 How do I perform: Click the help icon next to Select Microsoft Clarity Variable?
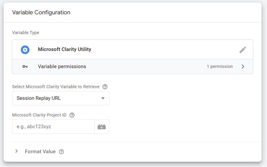click(105, 87)
